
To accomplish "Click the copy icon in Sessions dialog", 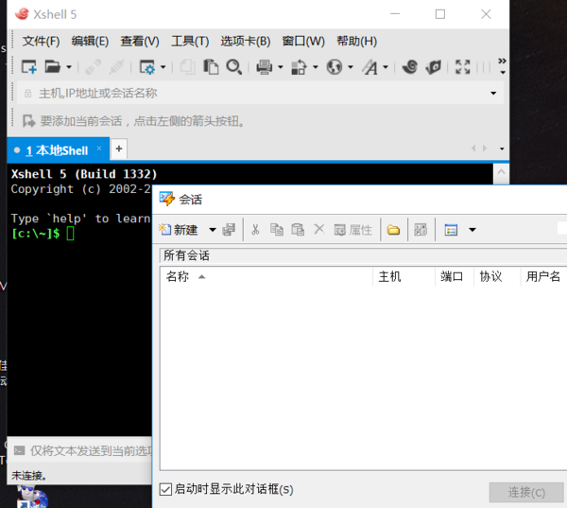I will (x=277, y=230).
